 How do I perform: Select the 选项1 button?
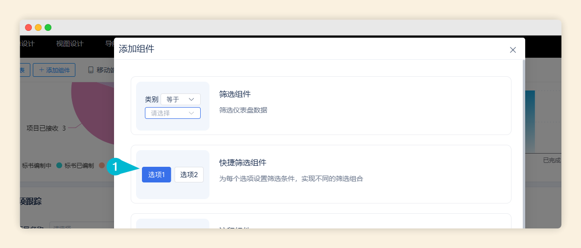point(156,175)
